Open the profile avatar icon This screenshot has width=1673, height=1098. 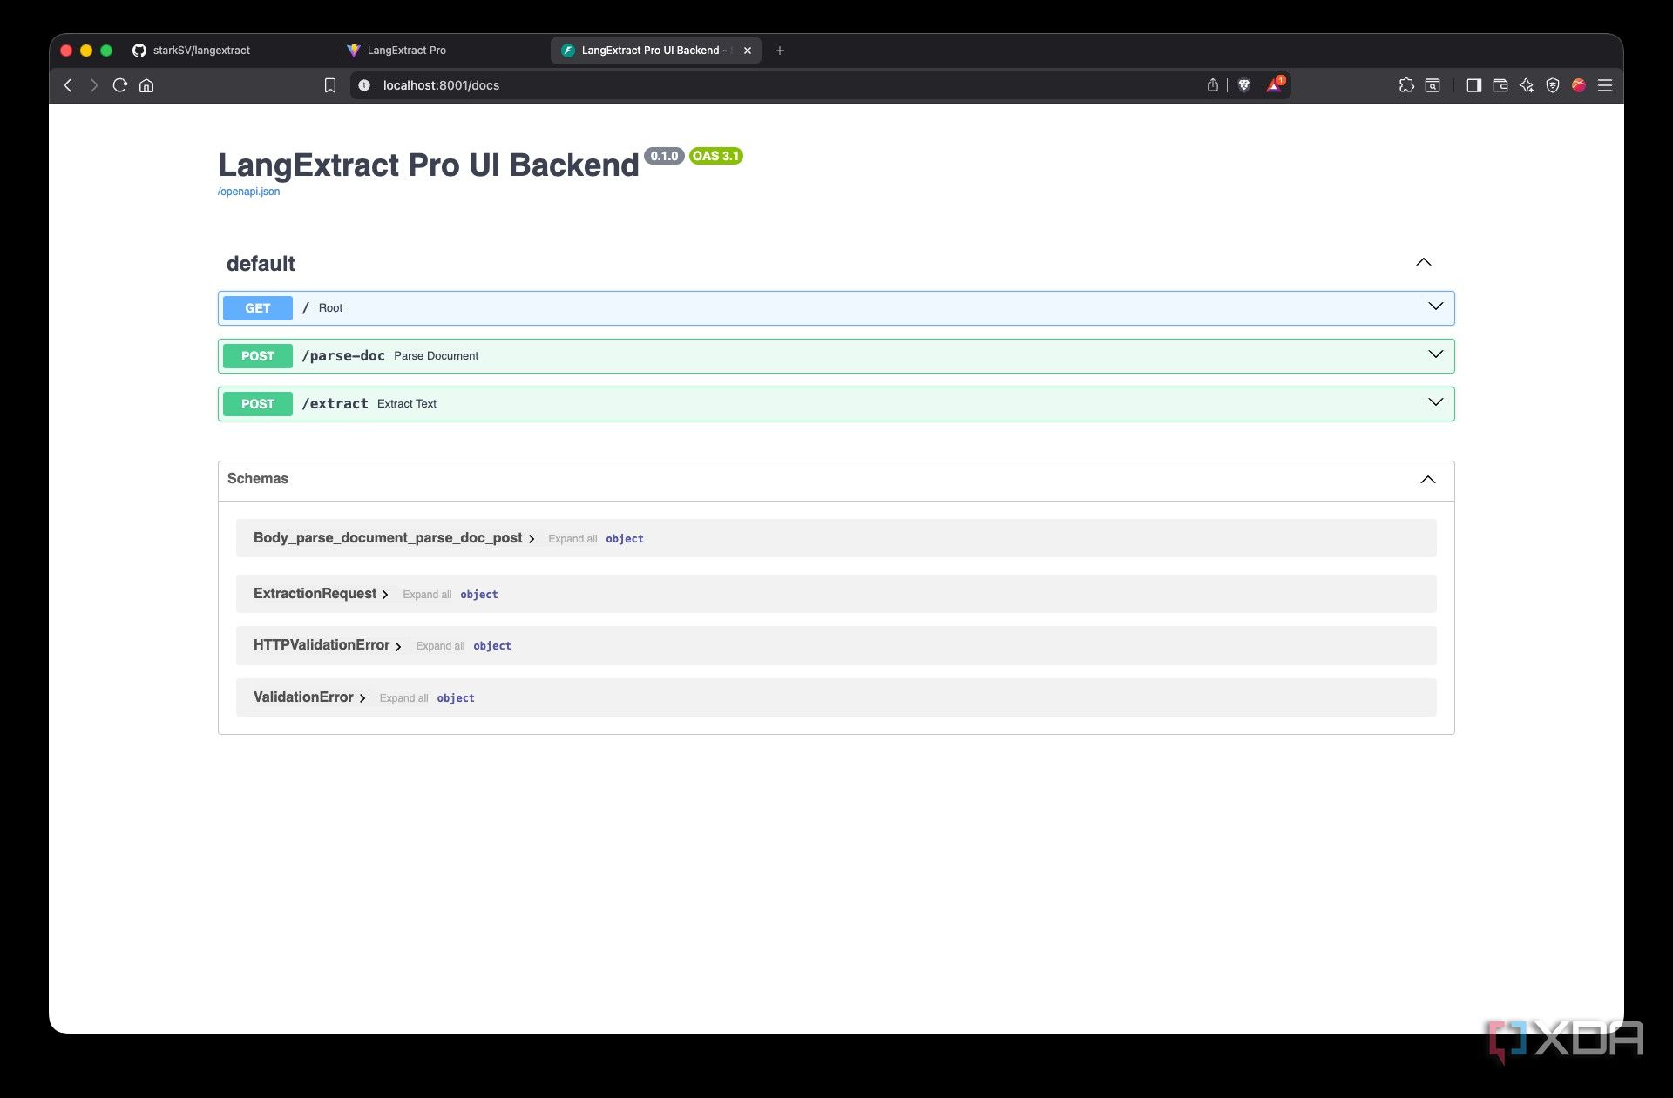point(1578,85)
